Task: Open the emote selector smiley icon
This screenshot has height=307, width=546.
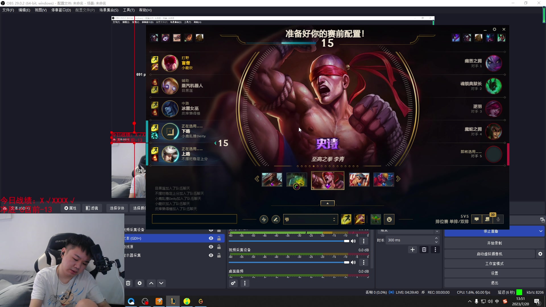Action: [x=389, y=219]
